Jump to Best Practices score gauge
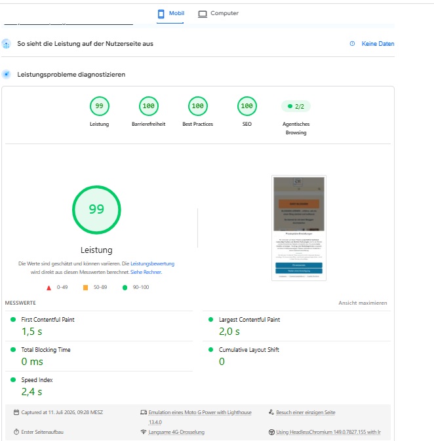Viewport: 434px width, 441px height. tap(197, 106)
